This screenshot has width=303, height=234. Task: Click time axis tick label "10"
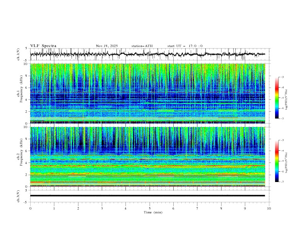(x=269, y=208)
